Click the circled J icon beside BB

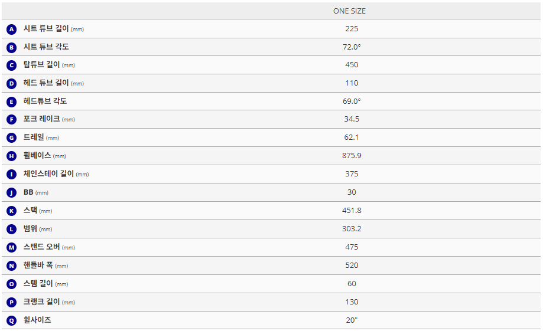[x=11, y=192]
